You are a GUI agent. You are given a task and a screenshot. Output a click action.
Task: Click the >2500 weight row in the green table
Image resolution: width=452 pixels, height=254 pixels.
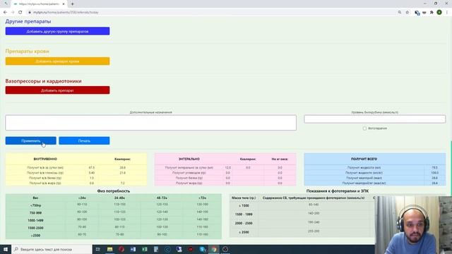[35, 235]
